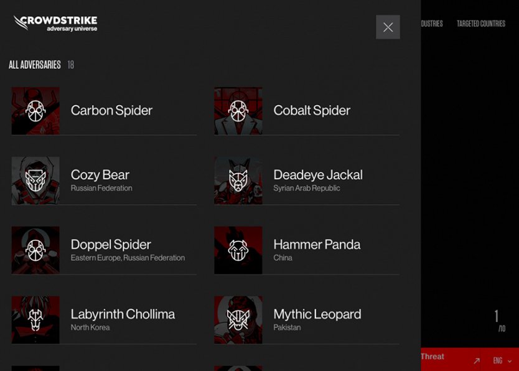The image size is (519, 371).
Task: Click the Hammer Panda mask icon
Action: [238, 250]
